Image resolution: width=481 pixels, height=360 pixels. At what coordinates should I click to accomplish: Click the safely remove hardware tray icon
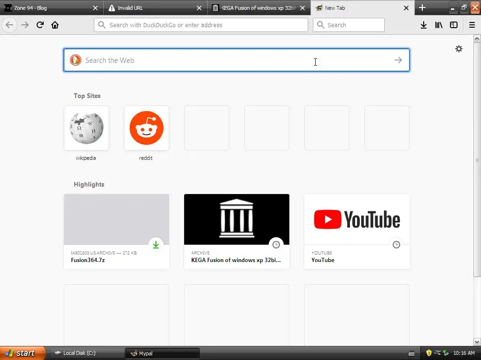(x=446, y=353)
